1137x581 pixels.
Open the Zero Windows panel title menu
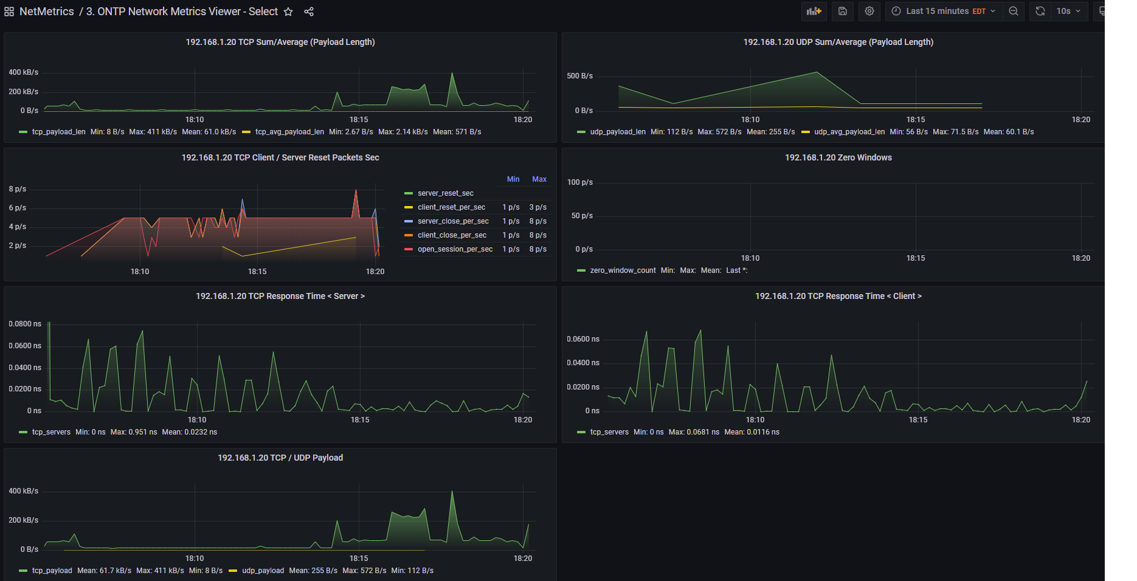(x=838, y=157)
